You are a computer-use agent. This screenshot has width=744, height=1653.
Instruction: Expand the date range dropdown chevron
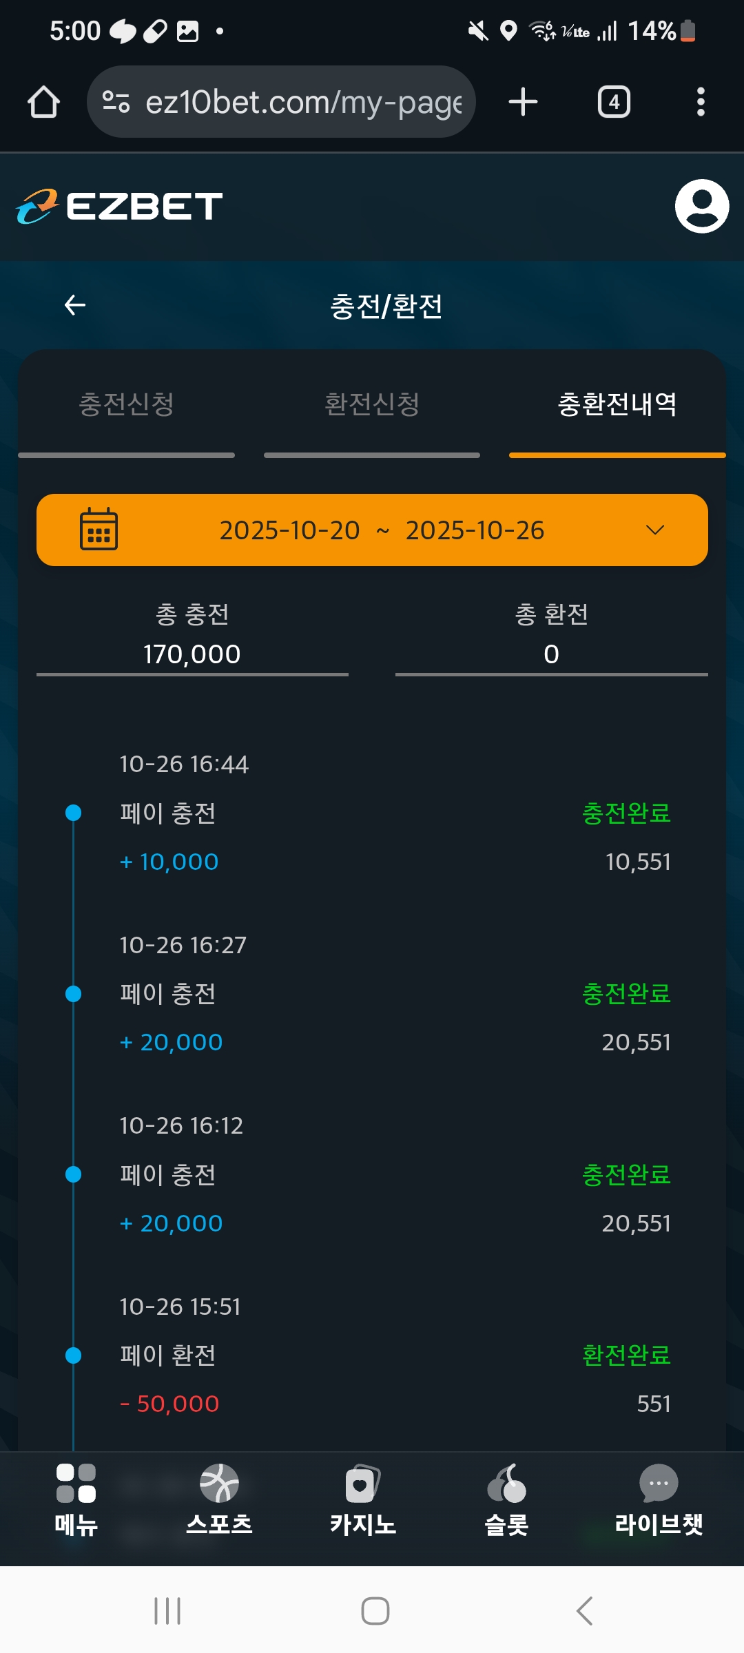coord(654,530)
